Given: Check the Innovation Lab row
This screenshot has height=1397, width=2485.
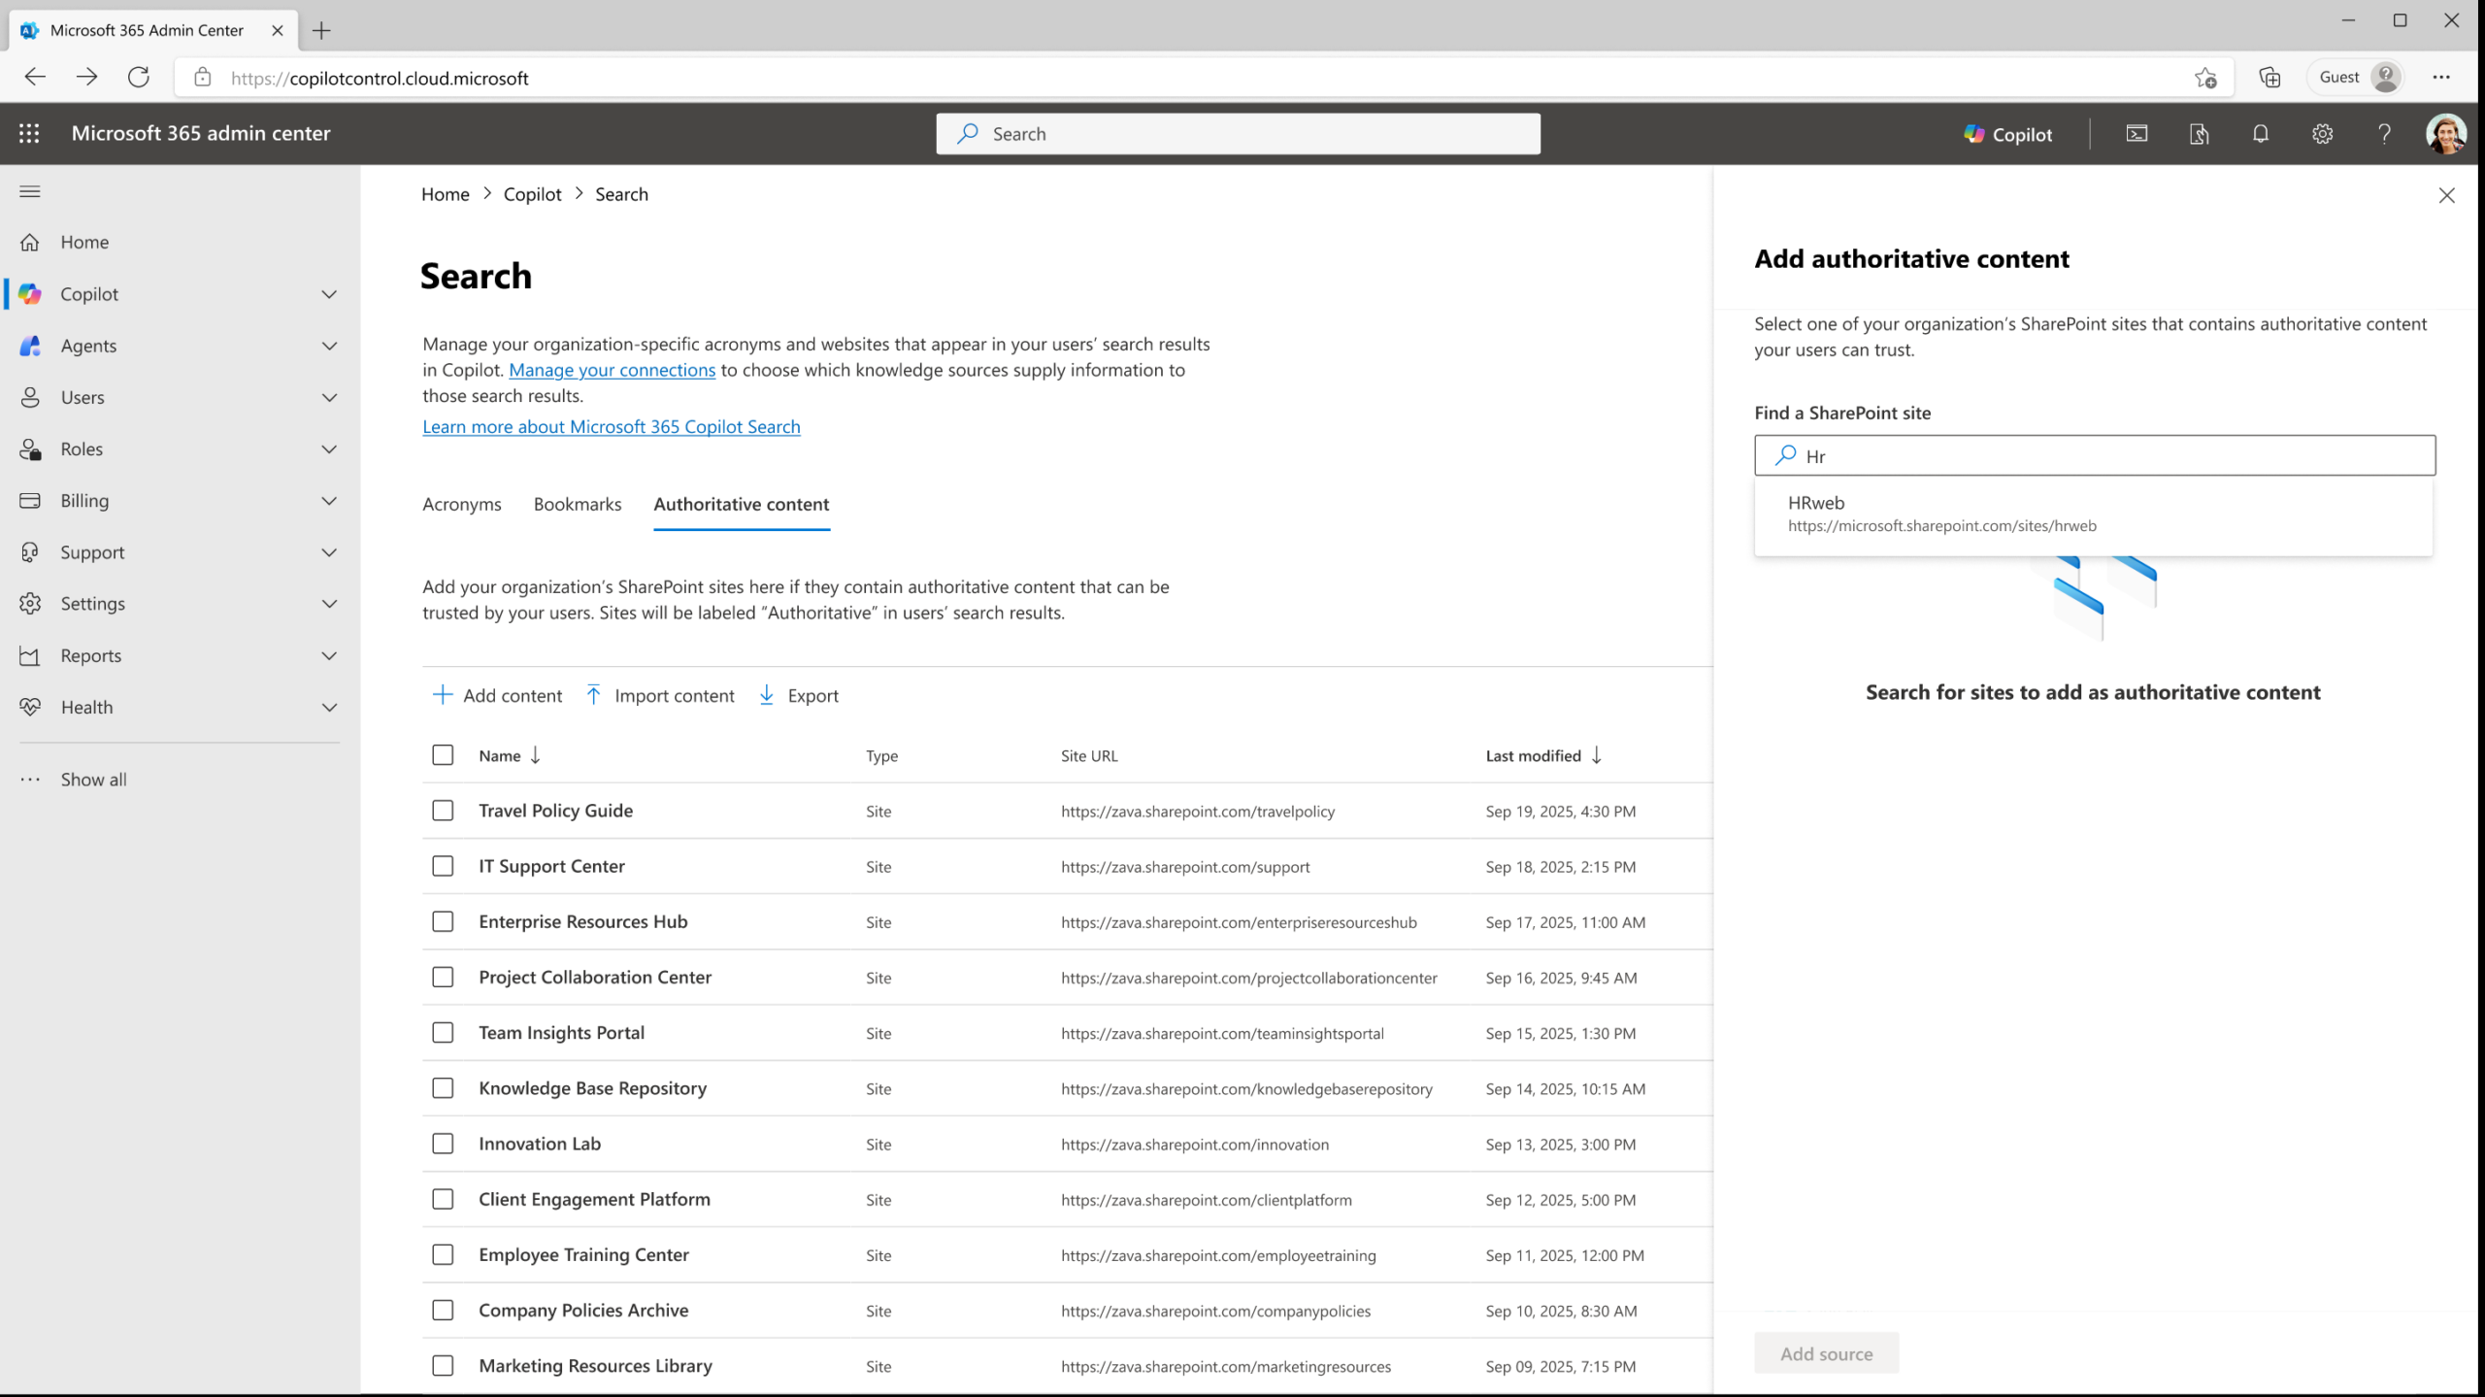Looking at the screenshot, I should (443, 1144).
